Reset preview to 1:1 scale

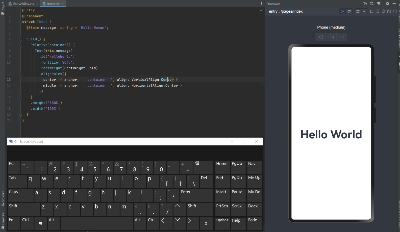[395, 11]
